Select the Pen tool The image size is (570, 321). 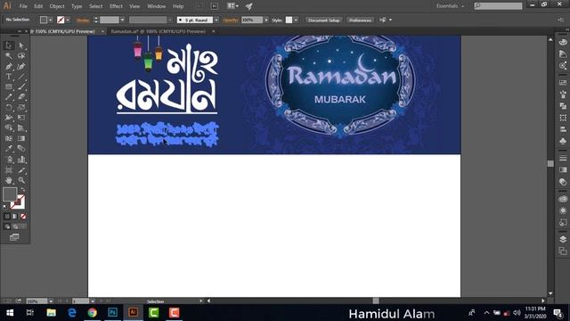coord(9,66)
